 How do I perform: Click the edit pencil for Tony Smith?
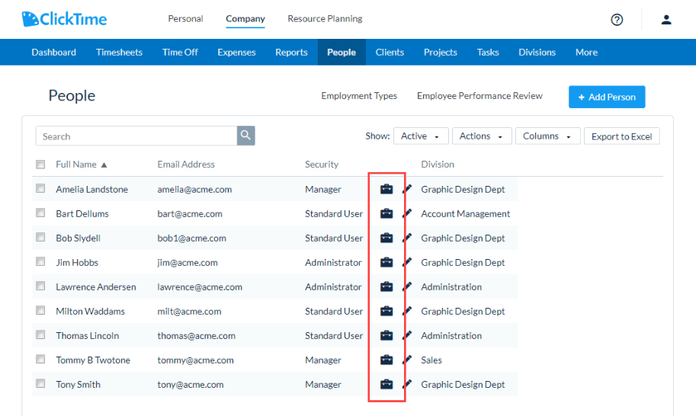pos(407,384)
